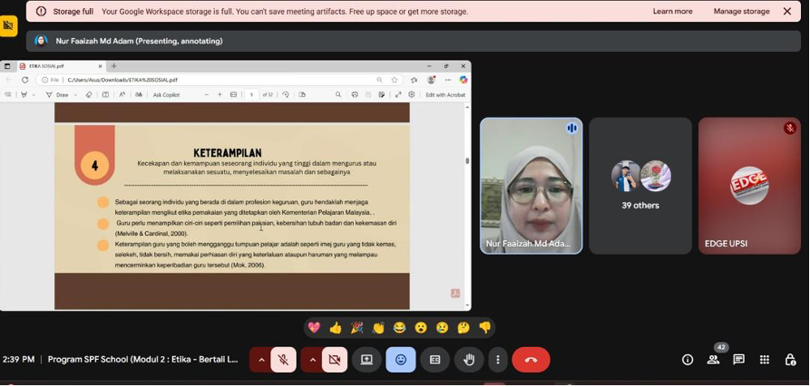Dismiss the Storage full banner
Screen dimensions: 810x387
click(787, 12)
